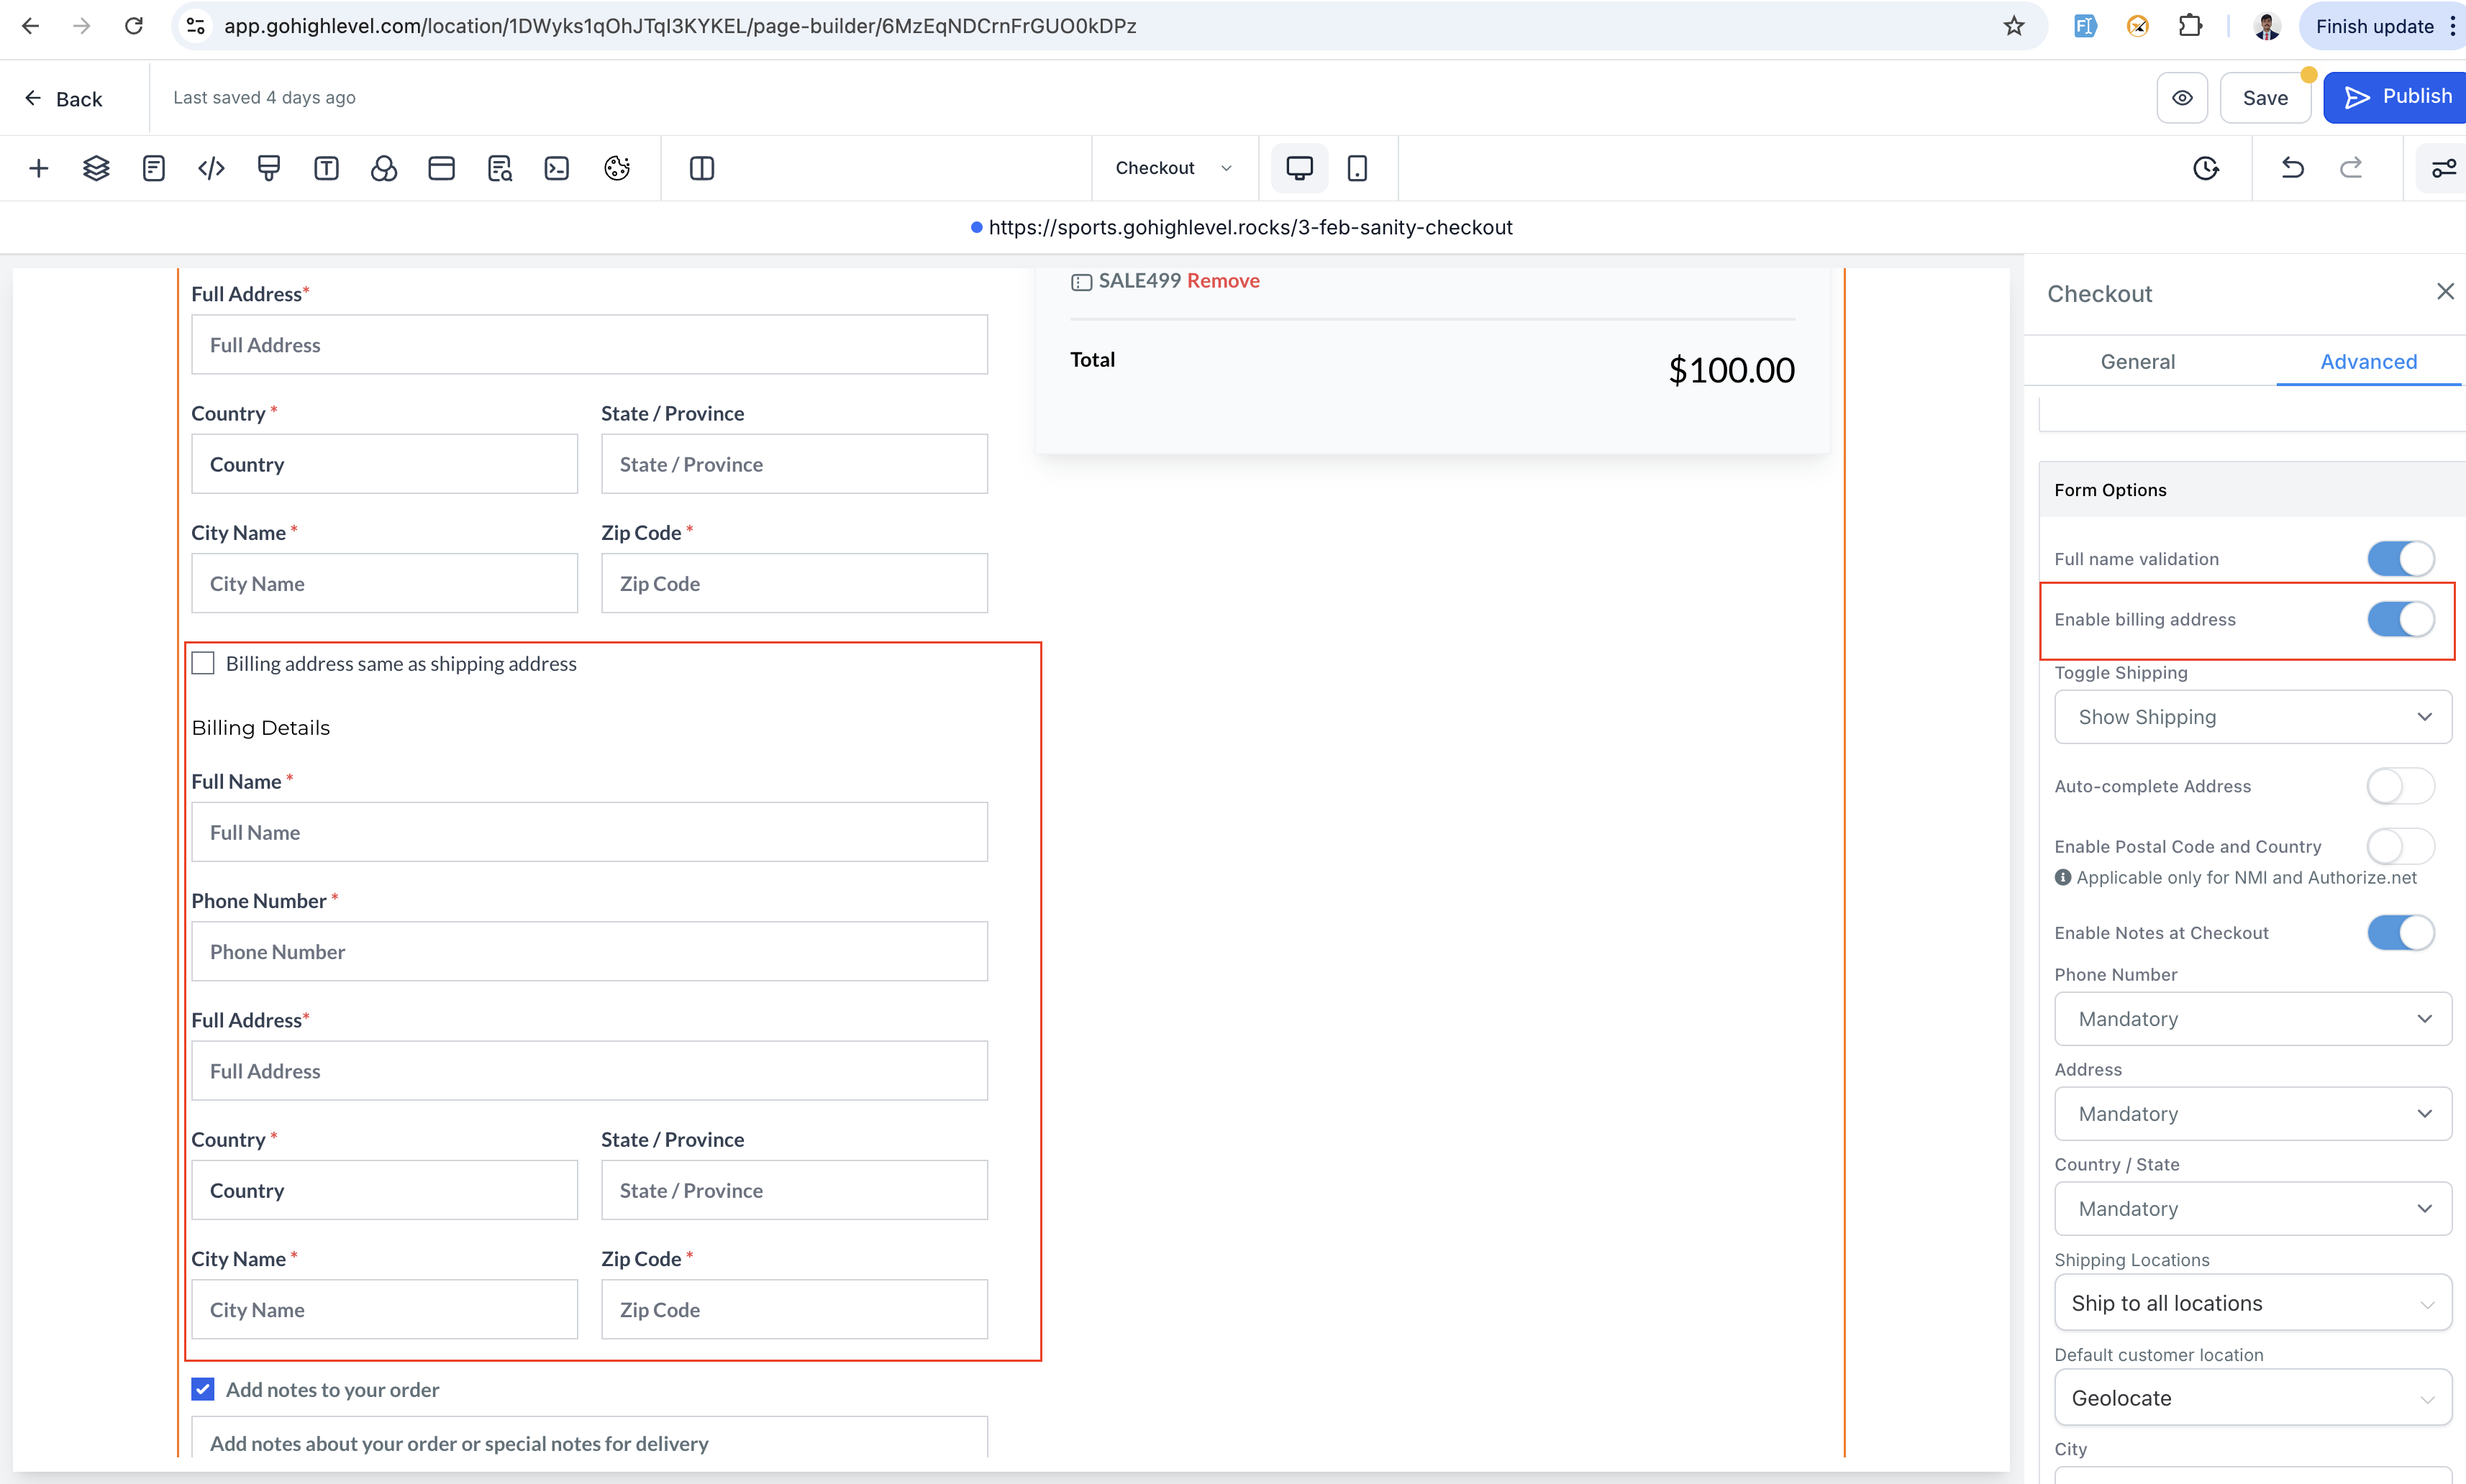The height and width of the screenshot is (1484, 2466).
Task: Open the typography T icon
Action: [326, 168]
